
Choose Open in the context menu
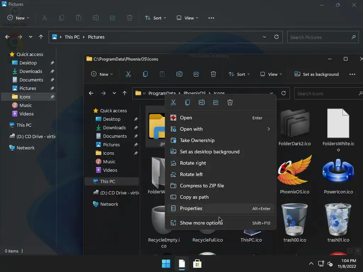(x=220, y=118)
